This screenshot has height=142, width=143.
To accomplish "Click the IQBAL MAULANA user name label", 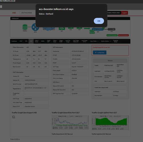I will click(114, 13).
